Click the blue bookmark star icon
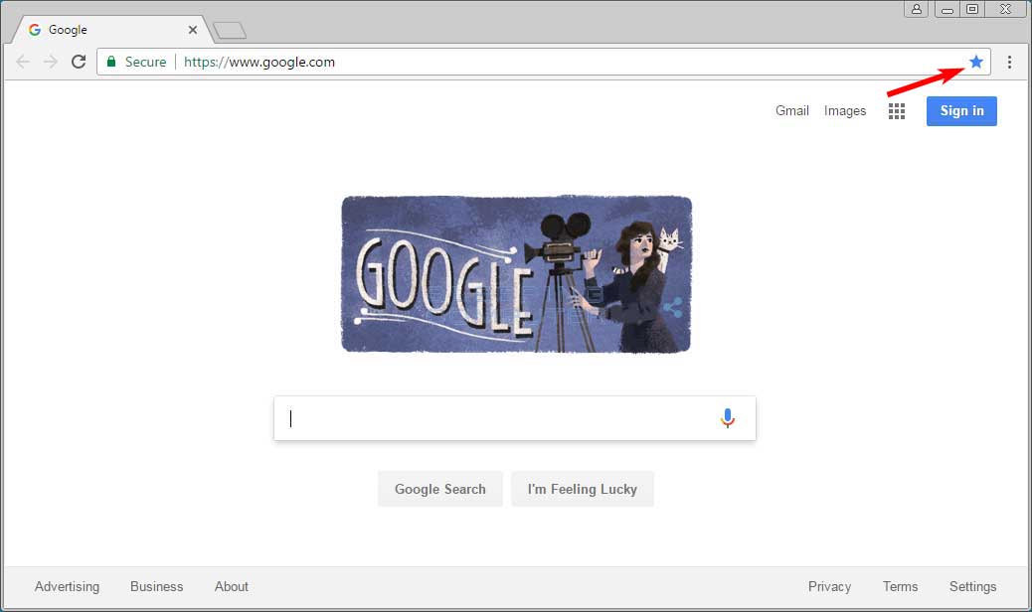This screenshot has height=612, width=1032. (976, 62)
